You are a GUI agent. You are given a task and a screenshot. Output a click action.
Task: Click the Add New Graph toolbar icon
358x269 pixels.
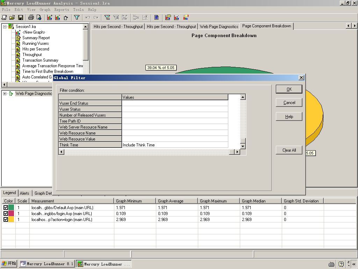coord(50,17)
